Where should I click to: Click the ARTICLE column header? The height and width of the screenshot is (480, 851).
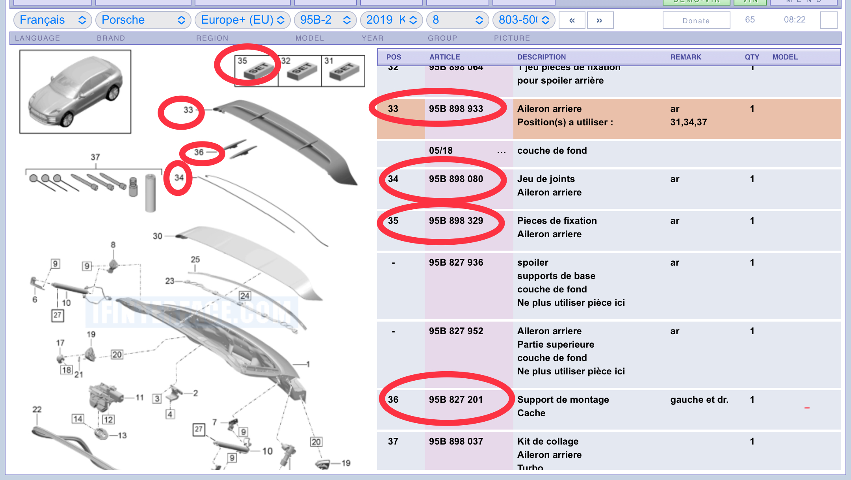click(x=444, y=57)
